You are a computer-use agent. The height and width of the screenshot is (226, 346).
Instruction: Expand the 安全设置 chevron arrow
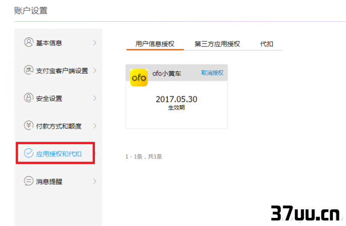pyautogui.click(x=95, y=98)
